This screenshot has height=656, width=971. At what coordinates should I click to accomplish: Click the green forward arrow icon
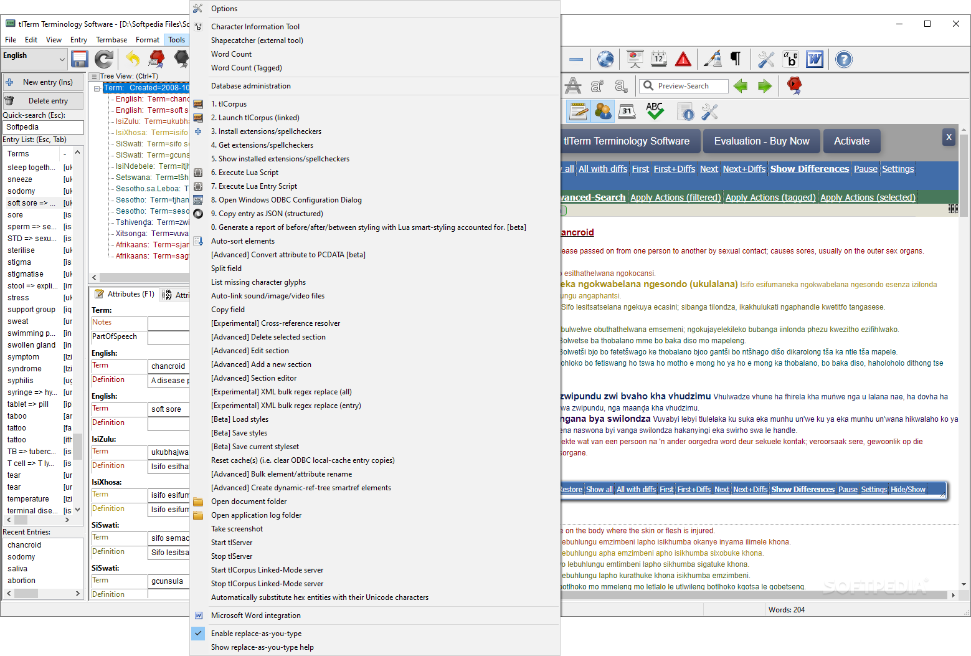[x=765, y=86]
